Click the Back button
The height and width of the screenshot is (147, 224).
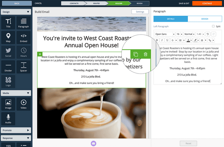click(17, 3)
